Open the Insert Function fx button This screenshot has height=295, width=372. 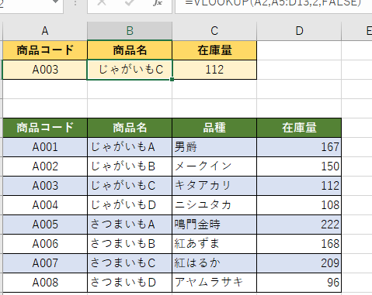click(x=157, y=2)
